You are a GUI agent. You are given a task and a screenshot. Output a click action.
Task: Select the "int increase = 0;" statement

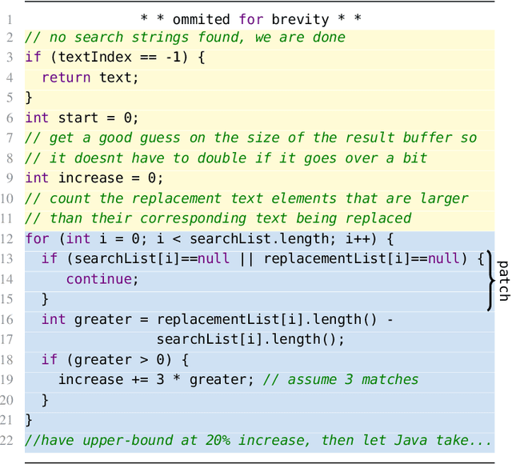pos(94,178)
